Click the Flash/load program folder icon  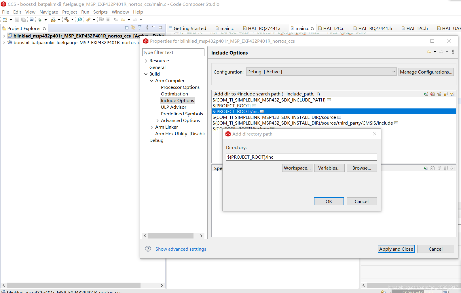pyautogui.click(x=53, y=20)
